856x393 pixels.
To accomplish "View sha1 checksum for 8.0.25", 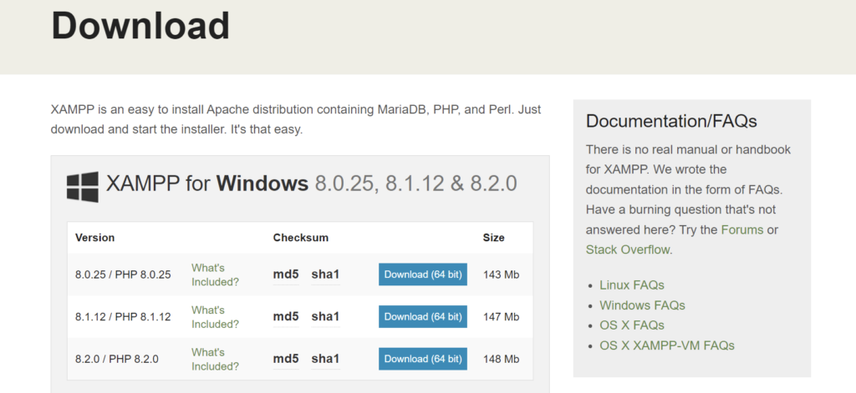I will tap(325, 275).
